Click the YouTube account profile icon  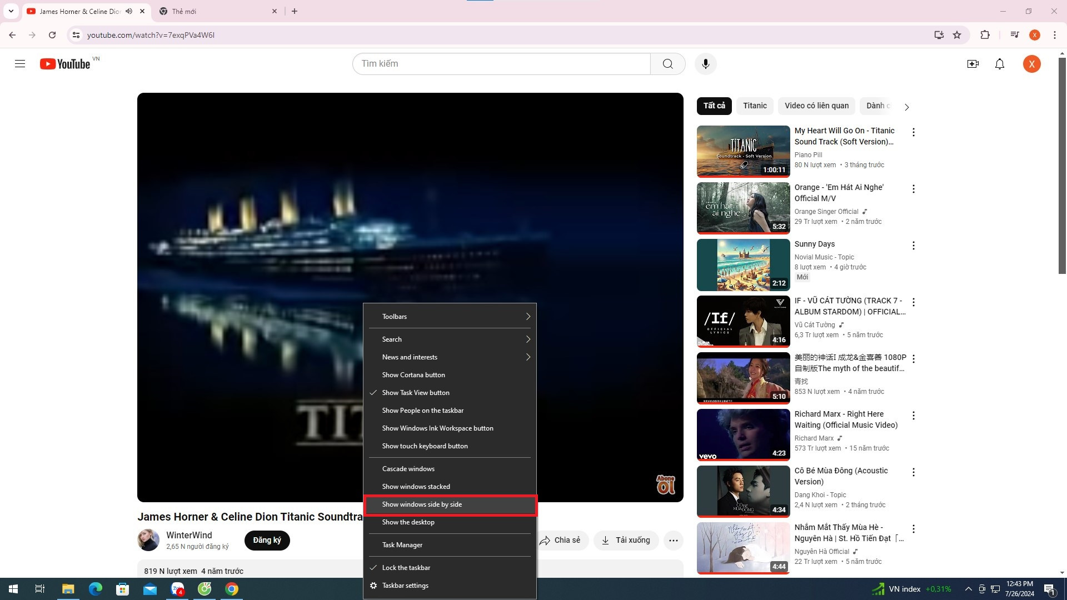click(x=1033, y=64)
